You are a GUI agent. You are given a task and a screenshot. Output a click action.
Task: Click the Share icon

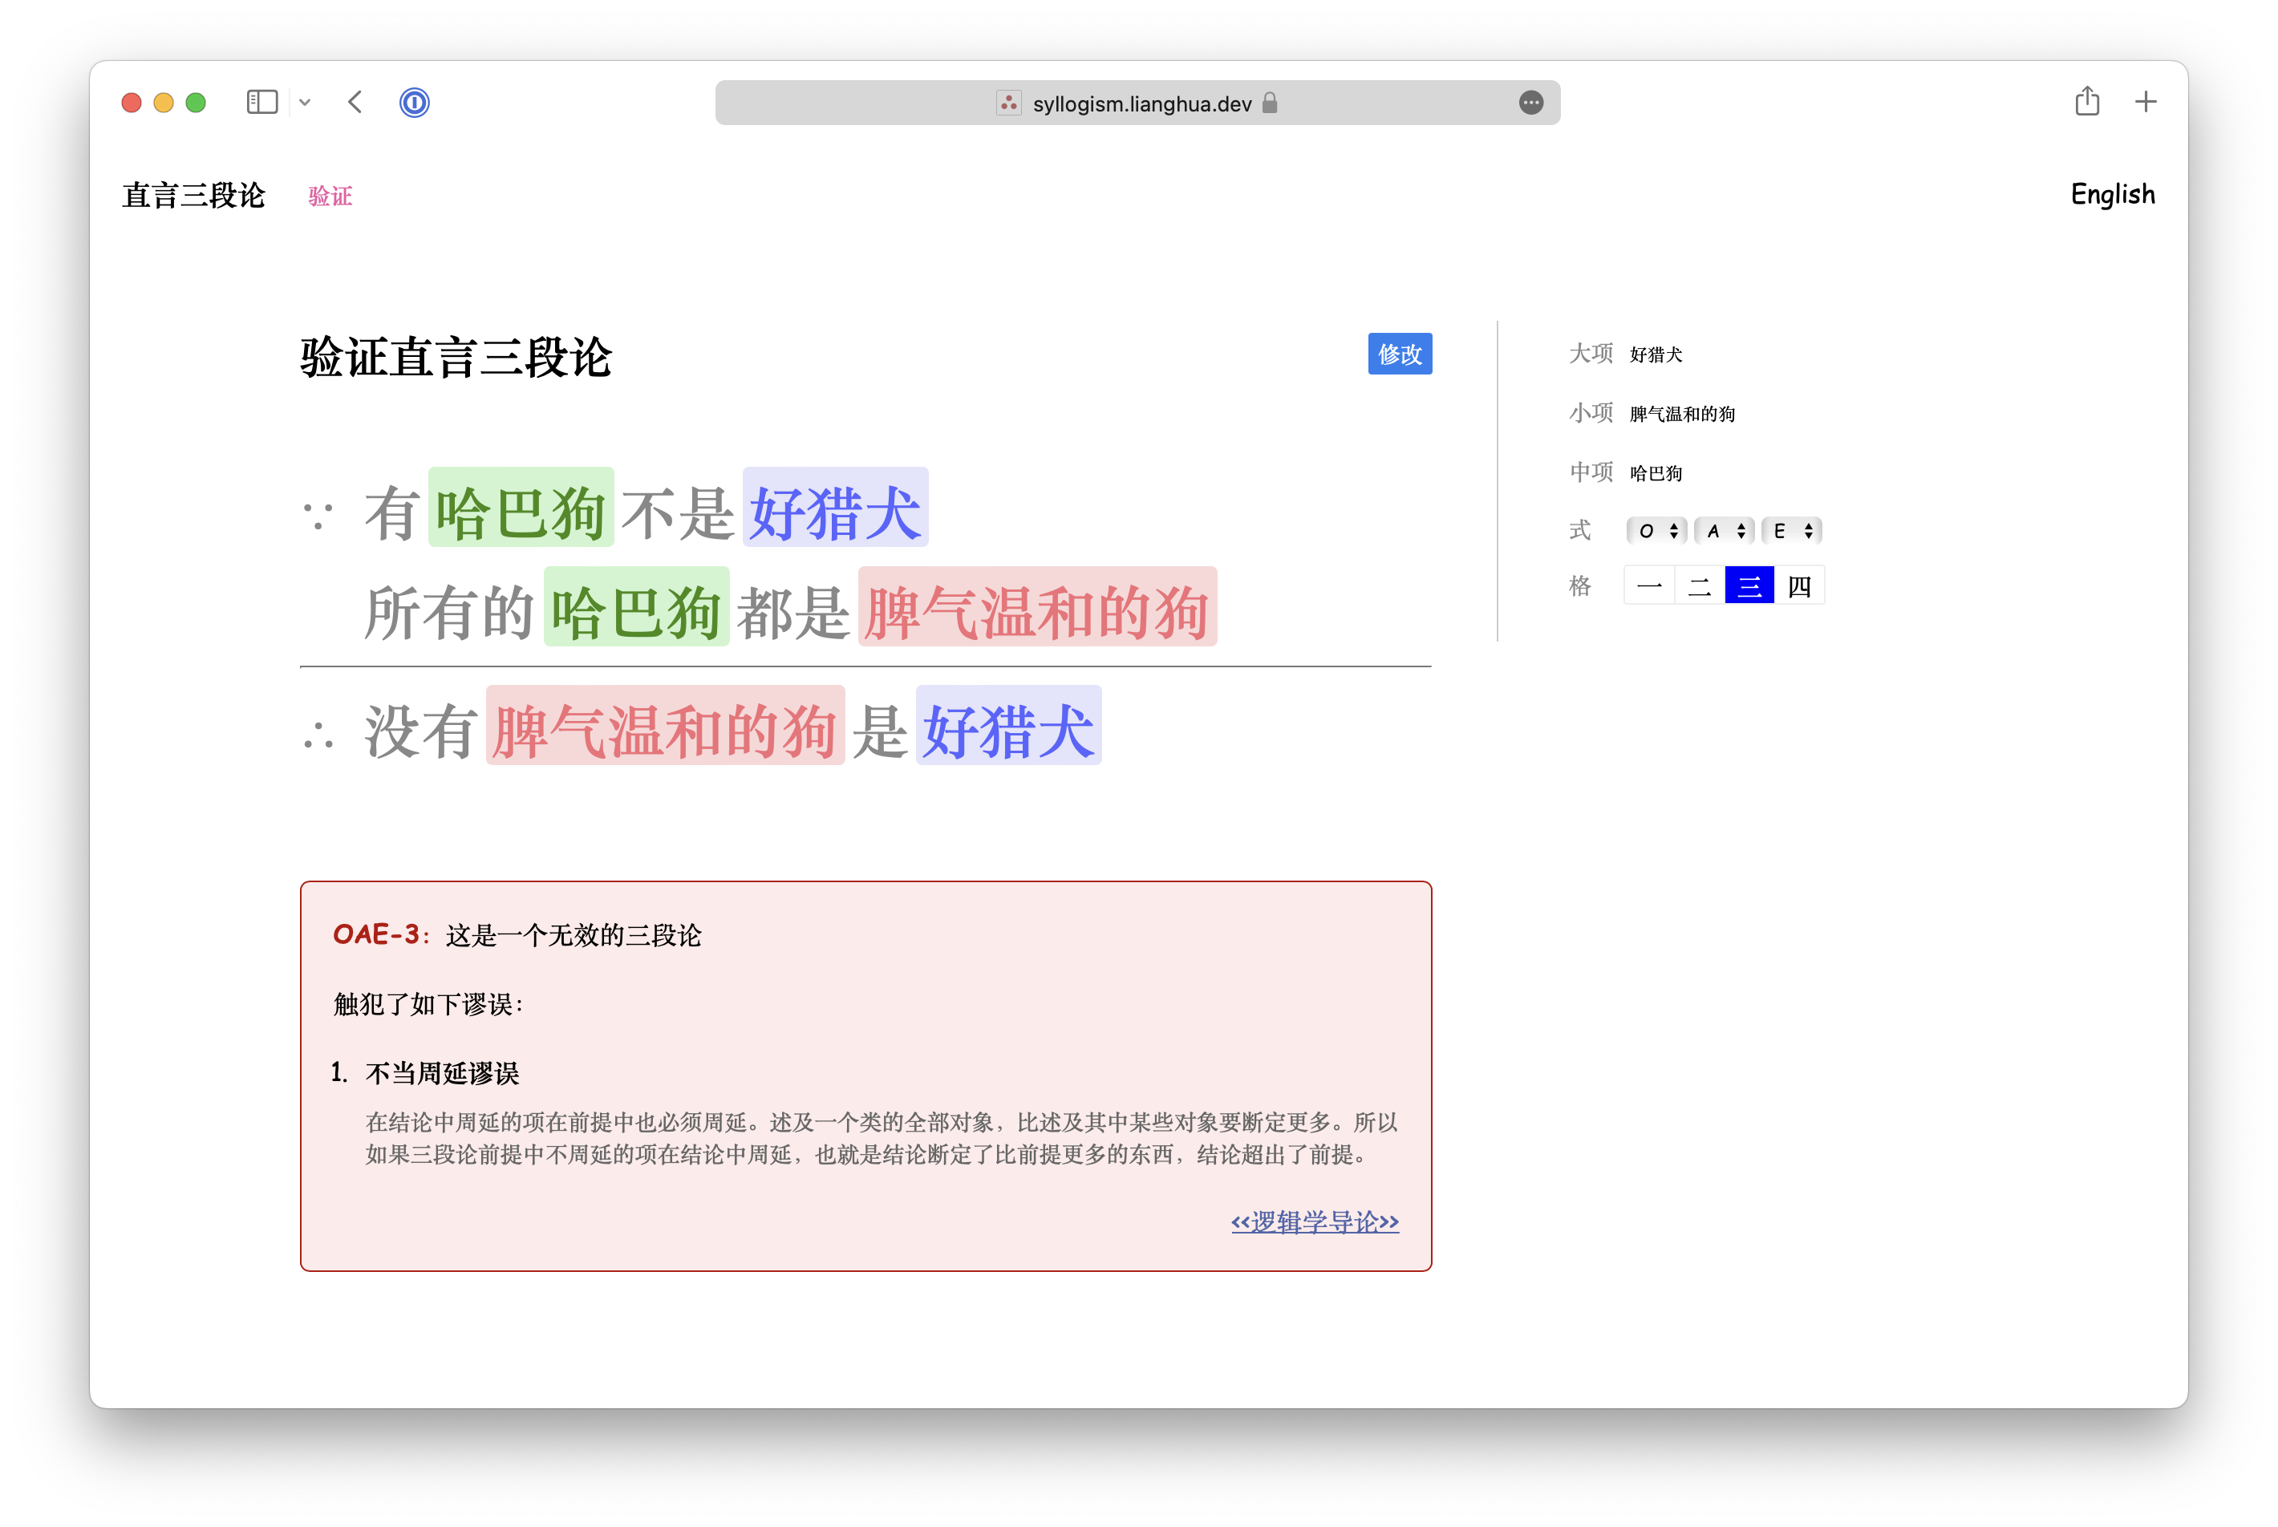tap(2086, 101)
